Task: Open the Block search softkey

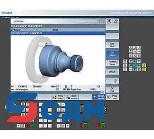Action: 71,97
